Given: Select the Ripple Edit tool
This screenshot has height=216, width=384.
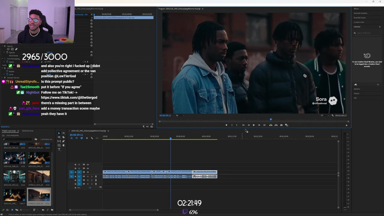Looking at the screenshot, I should [x=59, y=137].
